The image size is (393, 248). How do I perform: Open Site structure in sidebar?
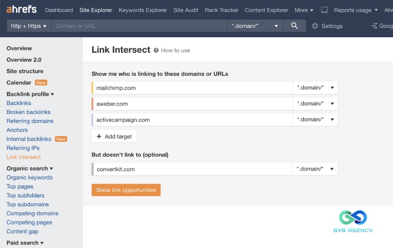click(25, 71)
